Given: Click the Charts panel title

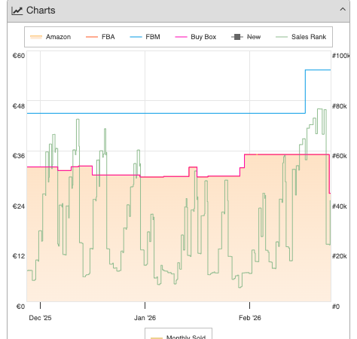Looking at the screenshot, I should [41, 11].
